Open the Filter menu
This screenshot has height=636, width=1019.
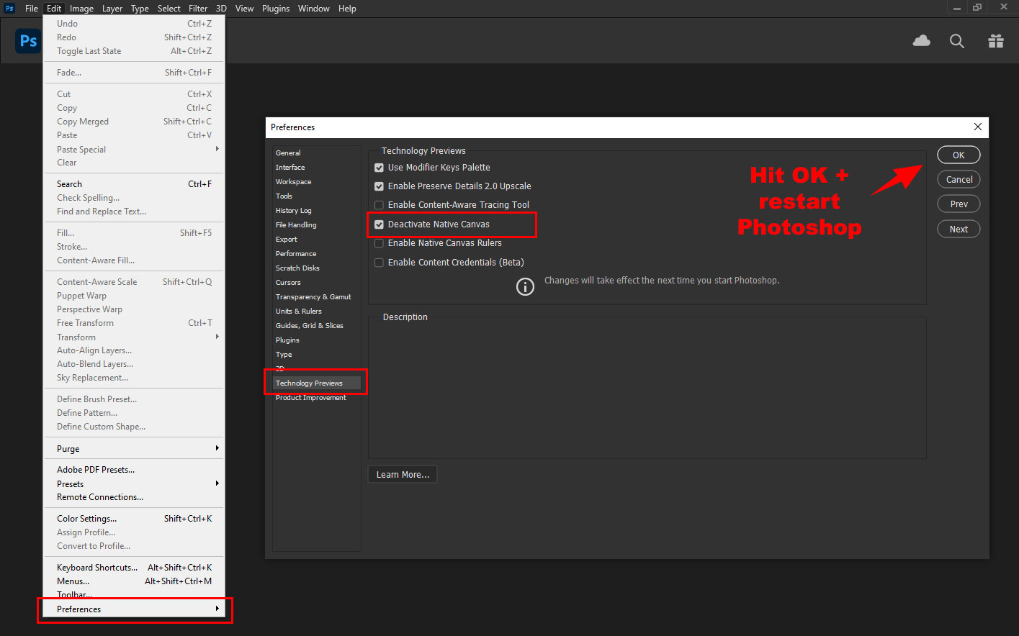198,9
